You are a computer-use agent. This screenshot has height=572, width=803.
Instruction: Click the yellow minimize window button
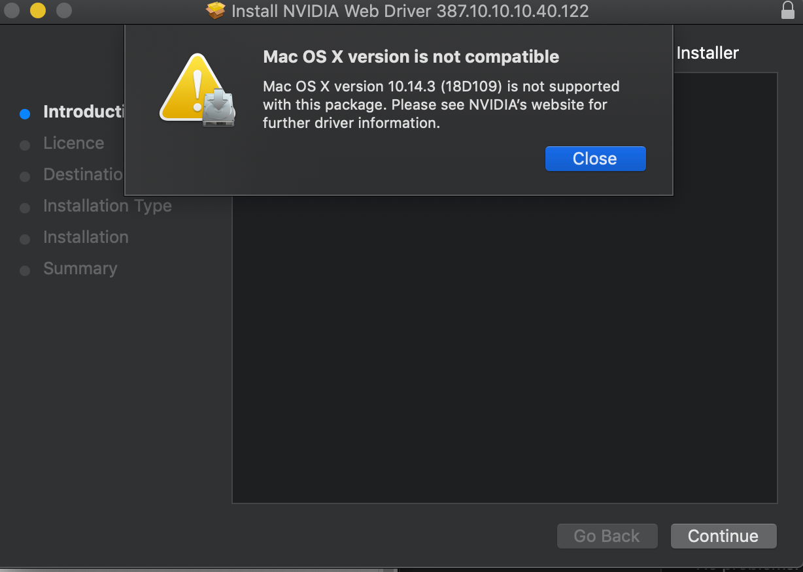pos(38,10)
